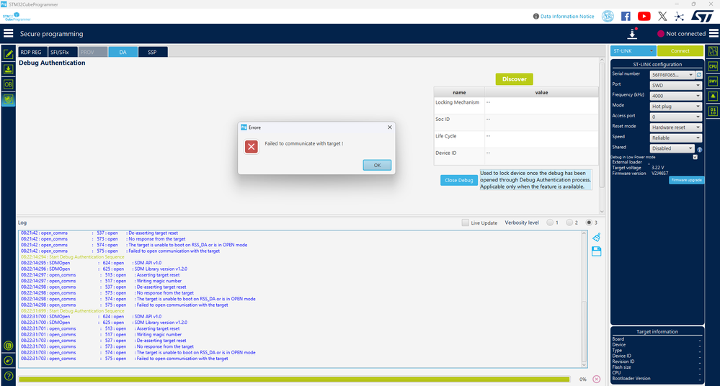Click the Life Cycle table row
The height and width of the screenshot is (386, 720).
[x=516, y=140]
